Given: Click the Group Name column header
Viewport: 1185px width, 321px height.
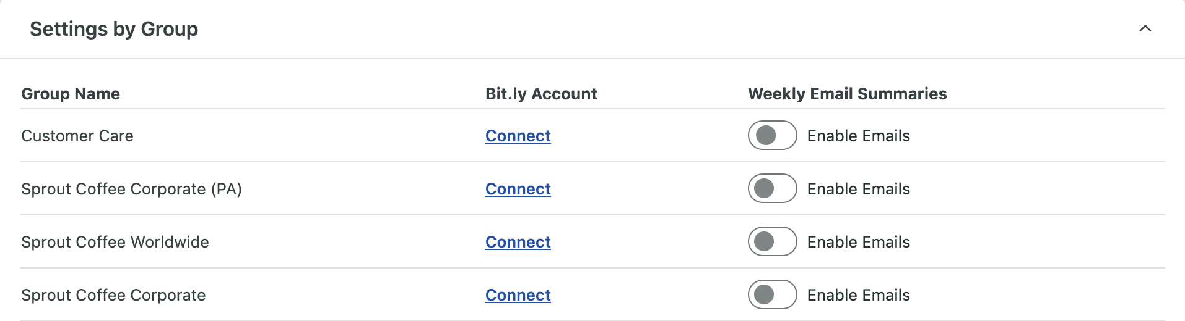Looking at the screenshot, I should 71,94.
